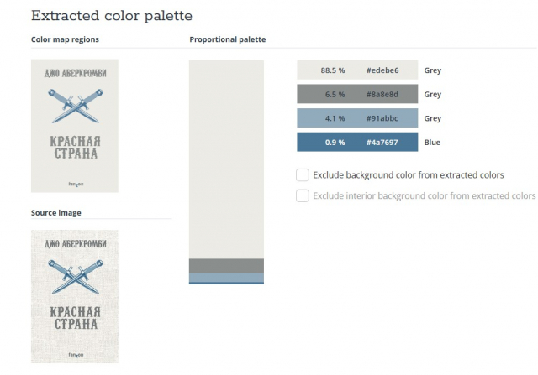Click the large light grey proportional bar section
The width and height of the screenshot is (538, 375).
point(226,159)
